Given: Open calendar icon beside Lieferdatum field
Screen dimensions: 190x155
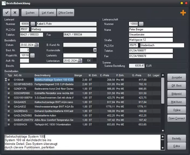Looking at the screenshot, I should click(x=80, y=61).
